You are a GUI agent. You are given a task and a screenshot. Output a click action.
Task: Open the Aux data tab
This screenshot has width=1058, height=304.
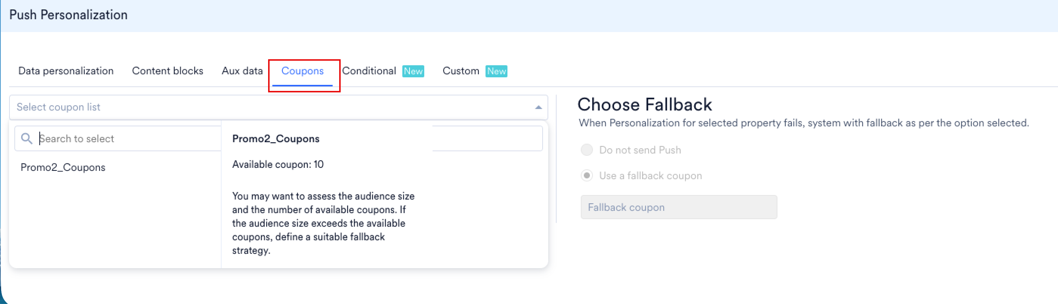coord(242,71)
